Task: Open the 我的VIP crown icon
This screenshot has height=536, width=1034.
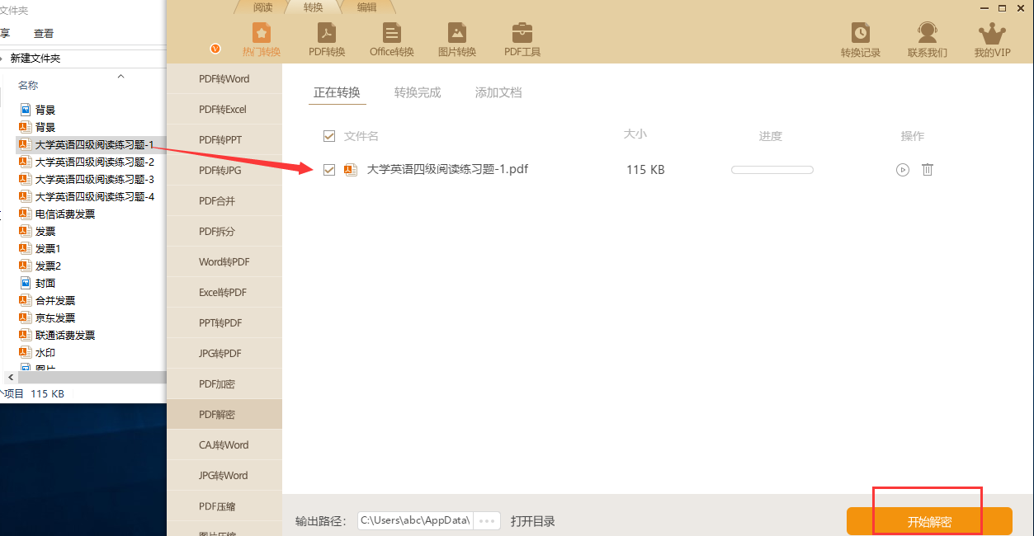Action: coord(992,34)
